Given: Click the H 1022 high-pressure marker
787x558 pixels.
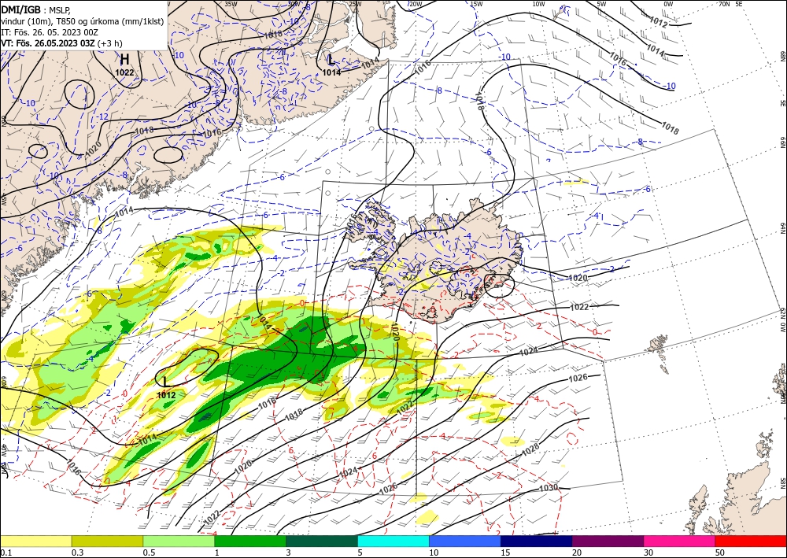Looking at the screenshot, I should click(x=124, y=65).
